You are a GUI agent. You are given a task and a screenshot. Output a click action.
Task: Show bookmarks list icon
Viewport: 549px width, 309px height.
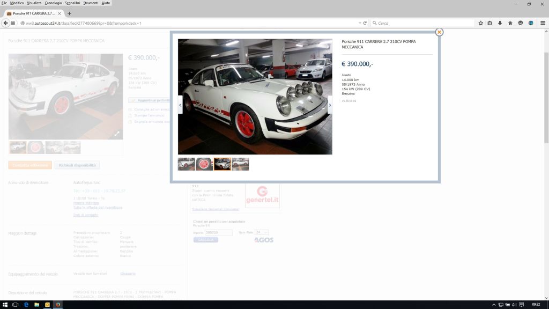[x=490, y=23]
